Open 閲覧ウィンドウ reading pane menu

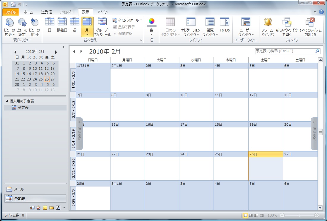(x=210, y=27)
